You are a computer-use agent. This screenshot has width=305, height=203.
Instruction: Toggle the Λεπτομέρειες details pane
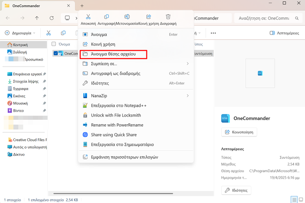pos(284,33)
